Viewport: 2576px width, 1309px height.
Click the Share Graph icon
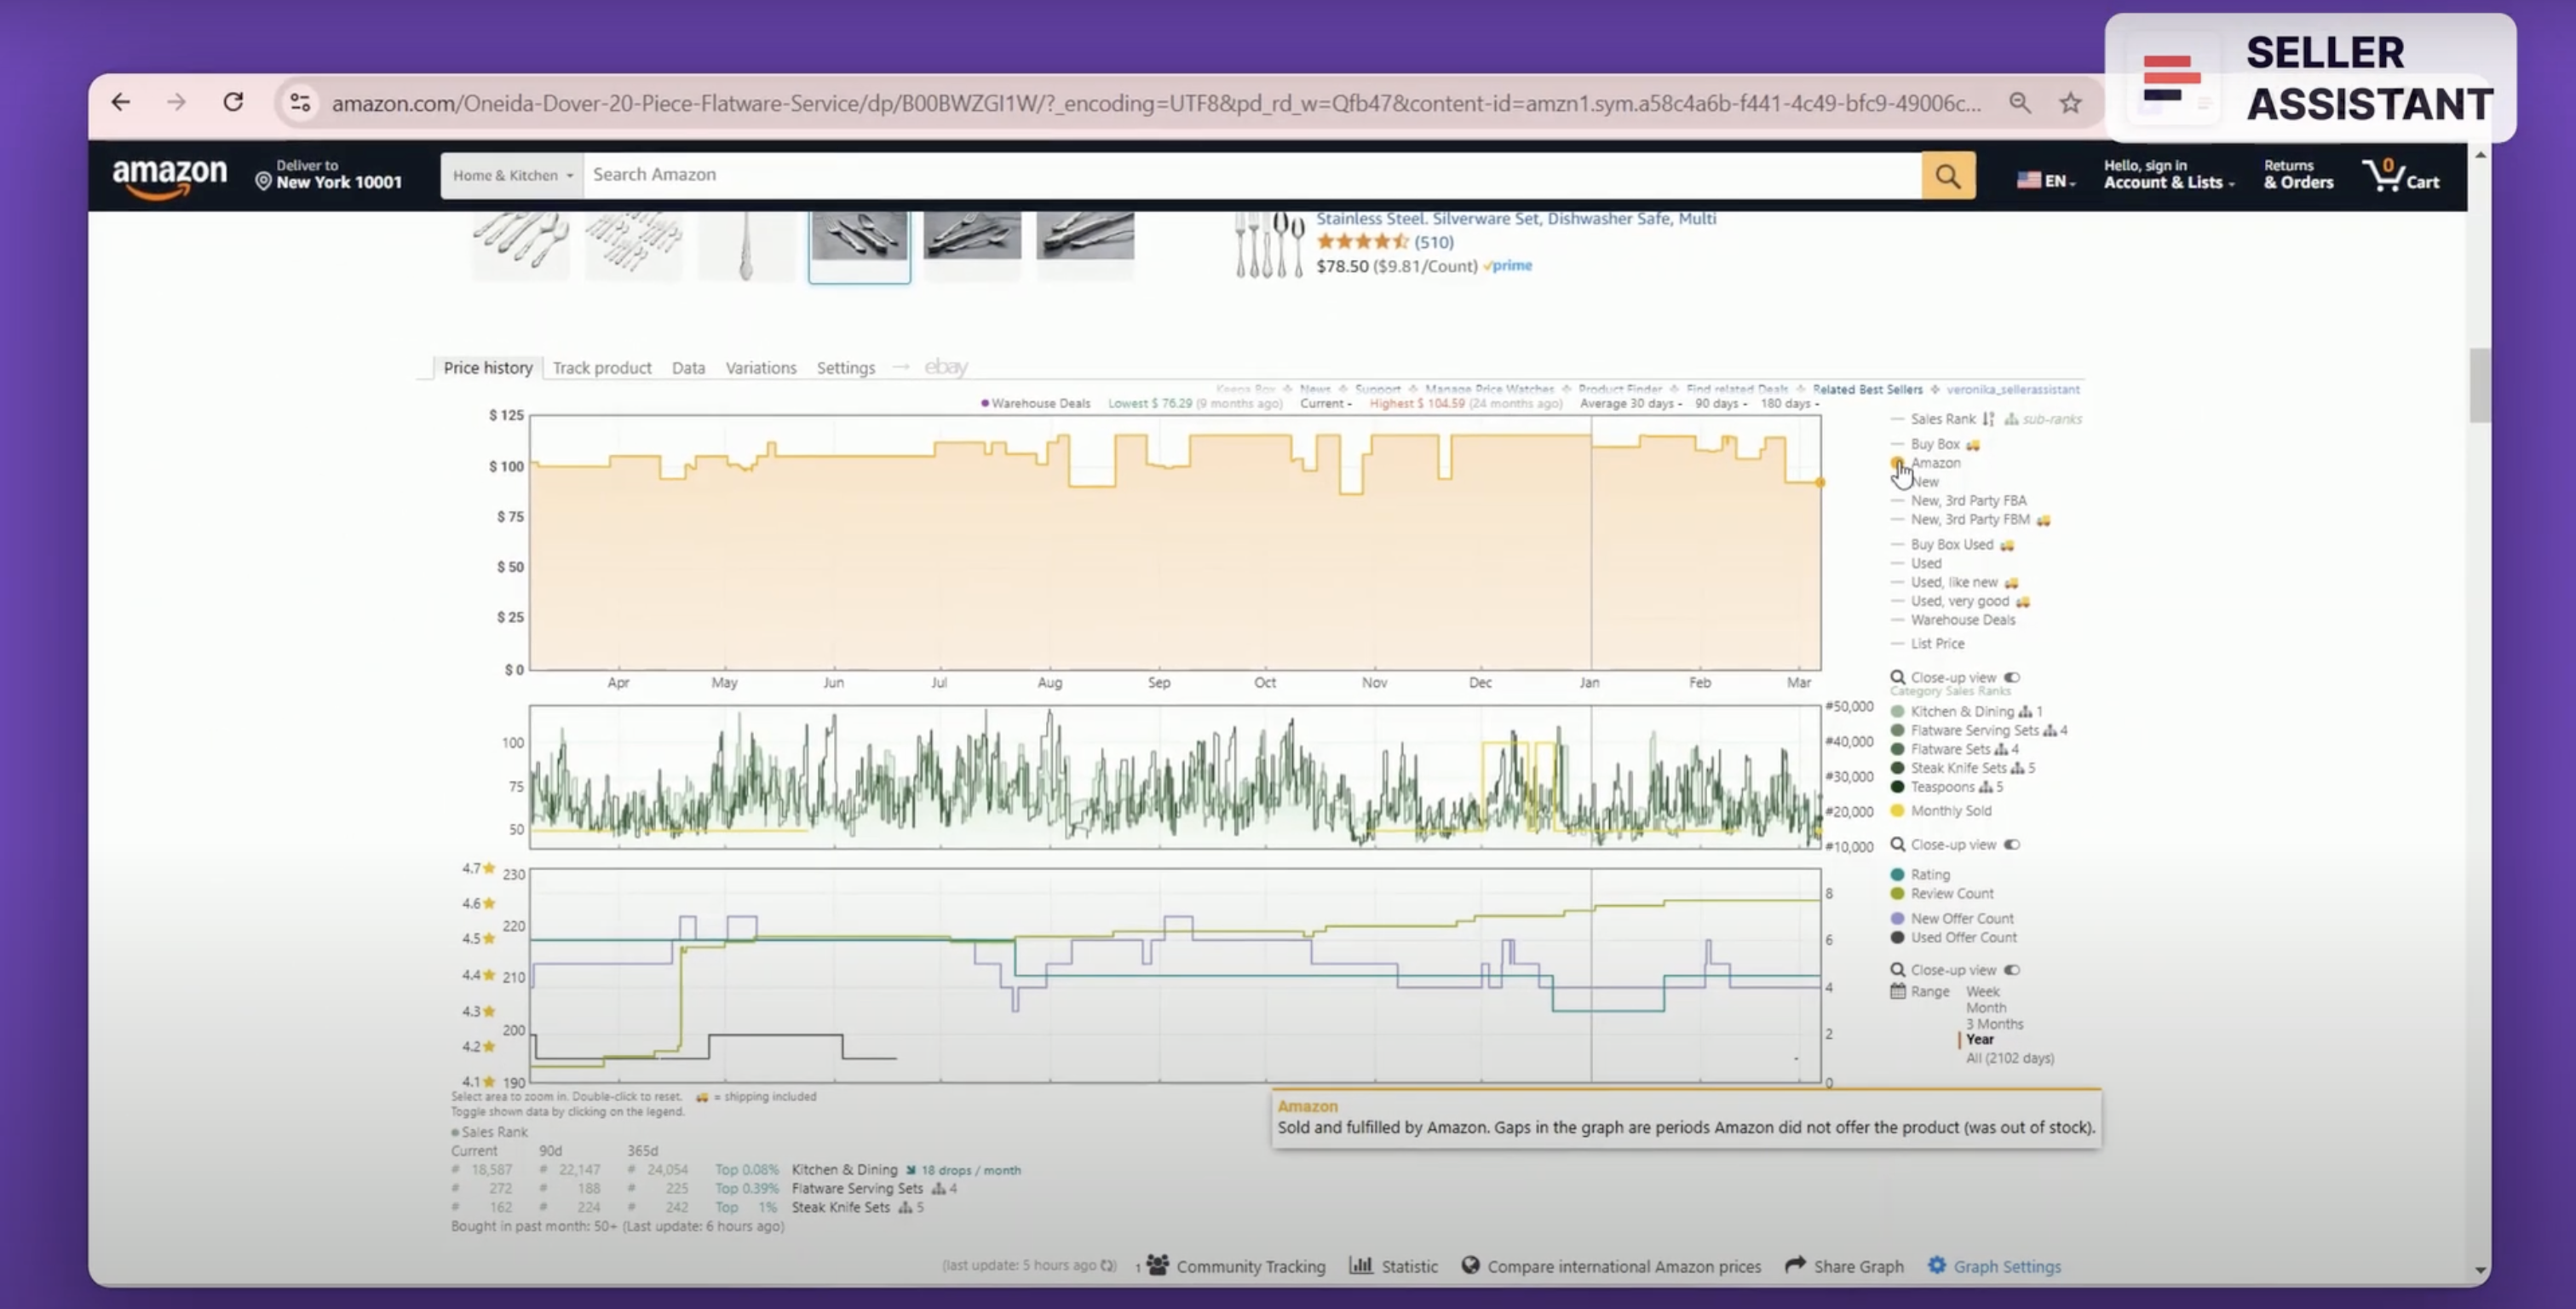coord(1794,1265)
